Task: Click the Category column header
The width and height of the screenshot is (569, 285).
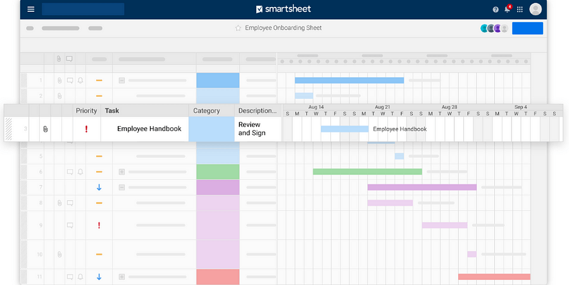Action: 211,111
